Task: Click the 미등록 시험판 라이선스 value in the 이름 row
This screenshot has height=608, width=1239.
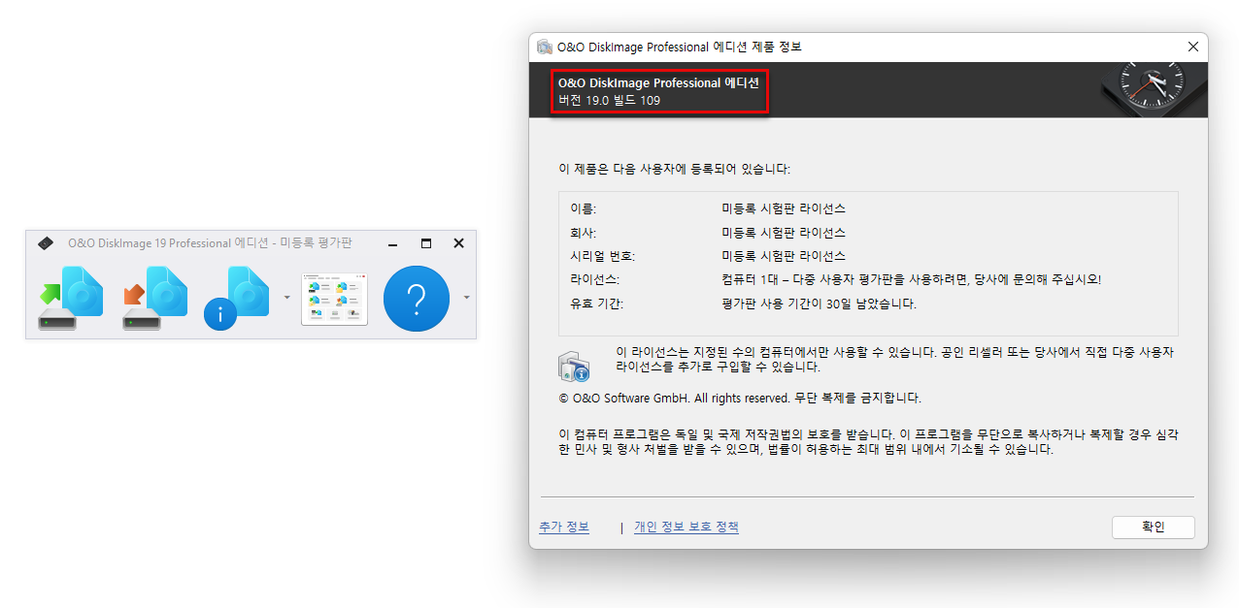Action: [783, 208]
